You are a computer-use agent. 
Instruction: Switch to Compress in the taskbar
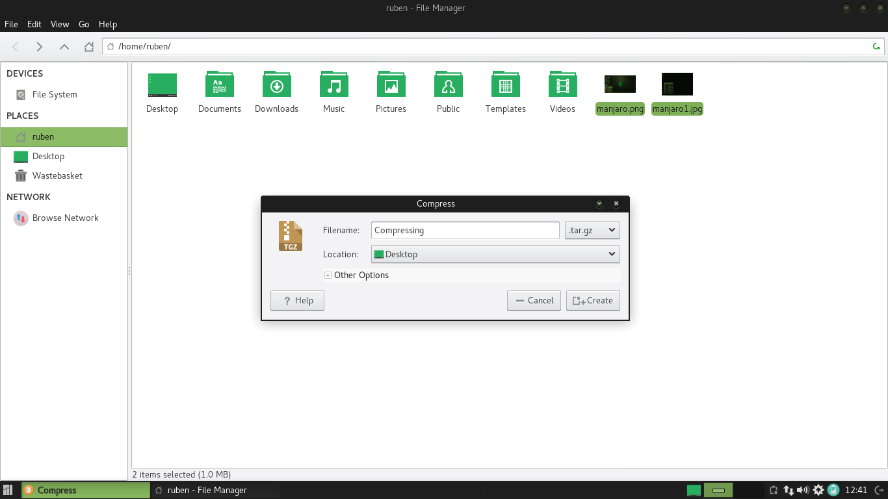pos(86,490)
